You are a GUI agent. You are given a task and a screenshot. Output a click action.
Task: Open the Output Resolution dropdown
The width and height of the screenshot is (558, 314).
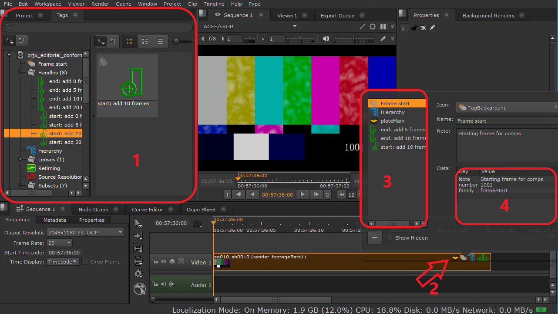[86, 233]
